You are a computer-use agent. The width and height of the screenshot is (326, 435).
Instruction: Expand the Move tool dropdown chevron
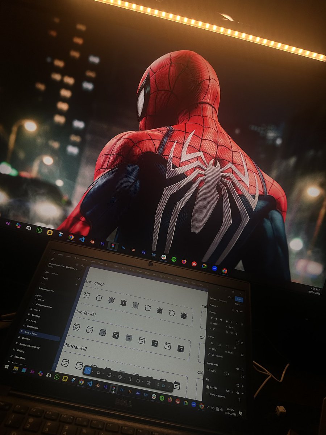click(93, 372)
